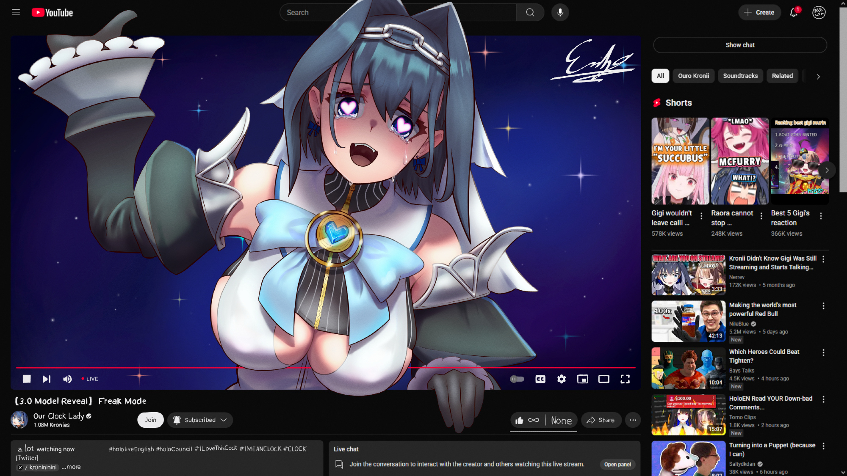Toggle closed captions CC button

click(540, 379)
